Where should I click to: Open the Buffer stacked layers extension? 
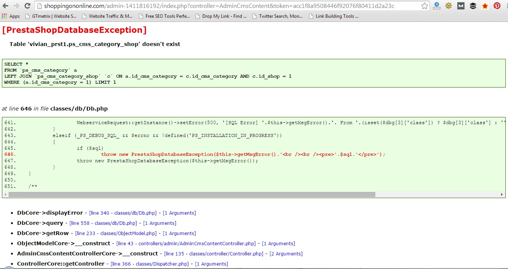click(x=473, y=6)
